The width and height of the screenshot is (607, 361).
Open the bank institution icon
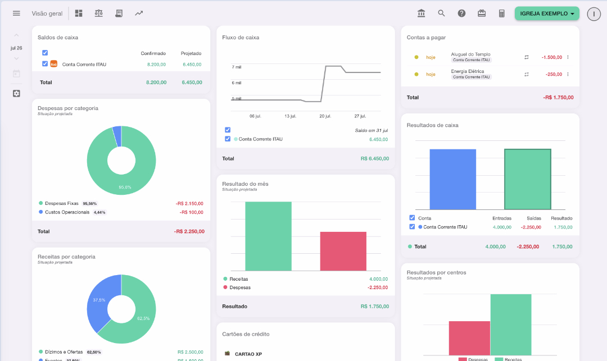(421, 13)
